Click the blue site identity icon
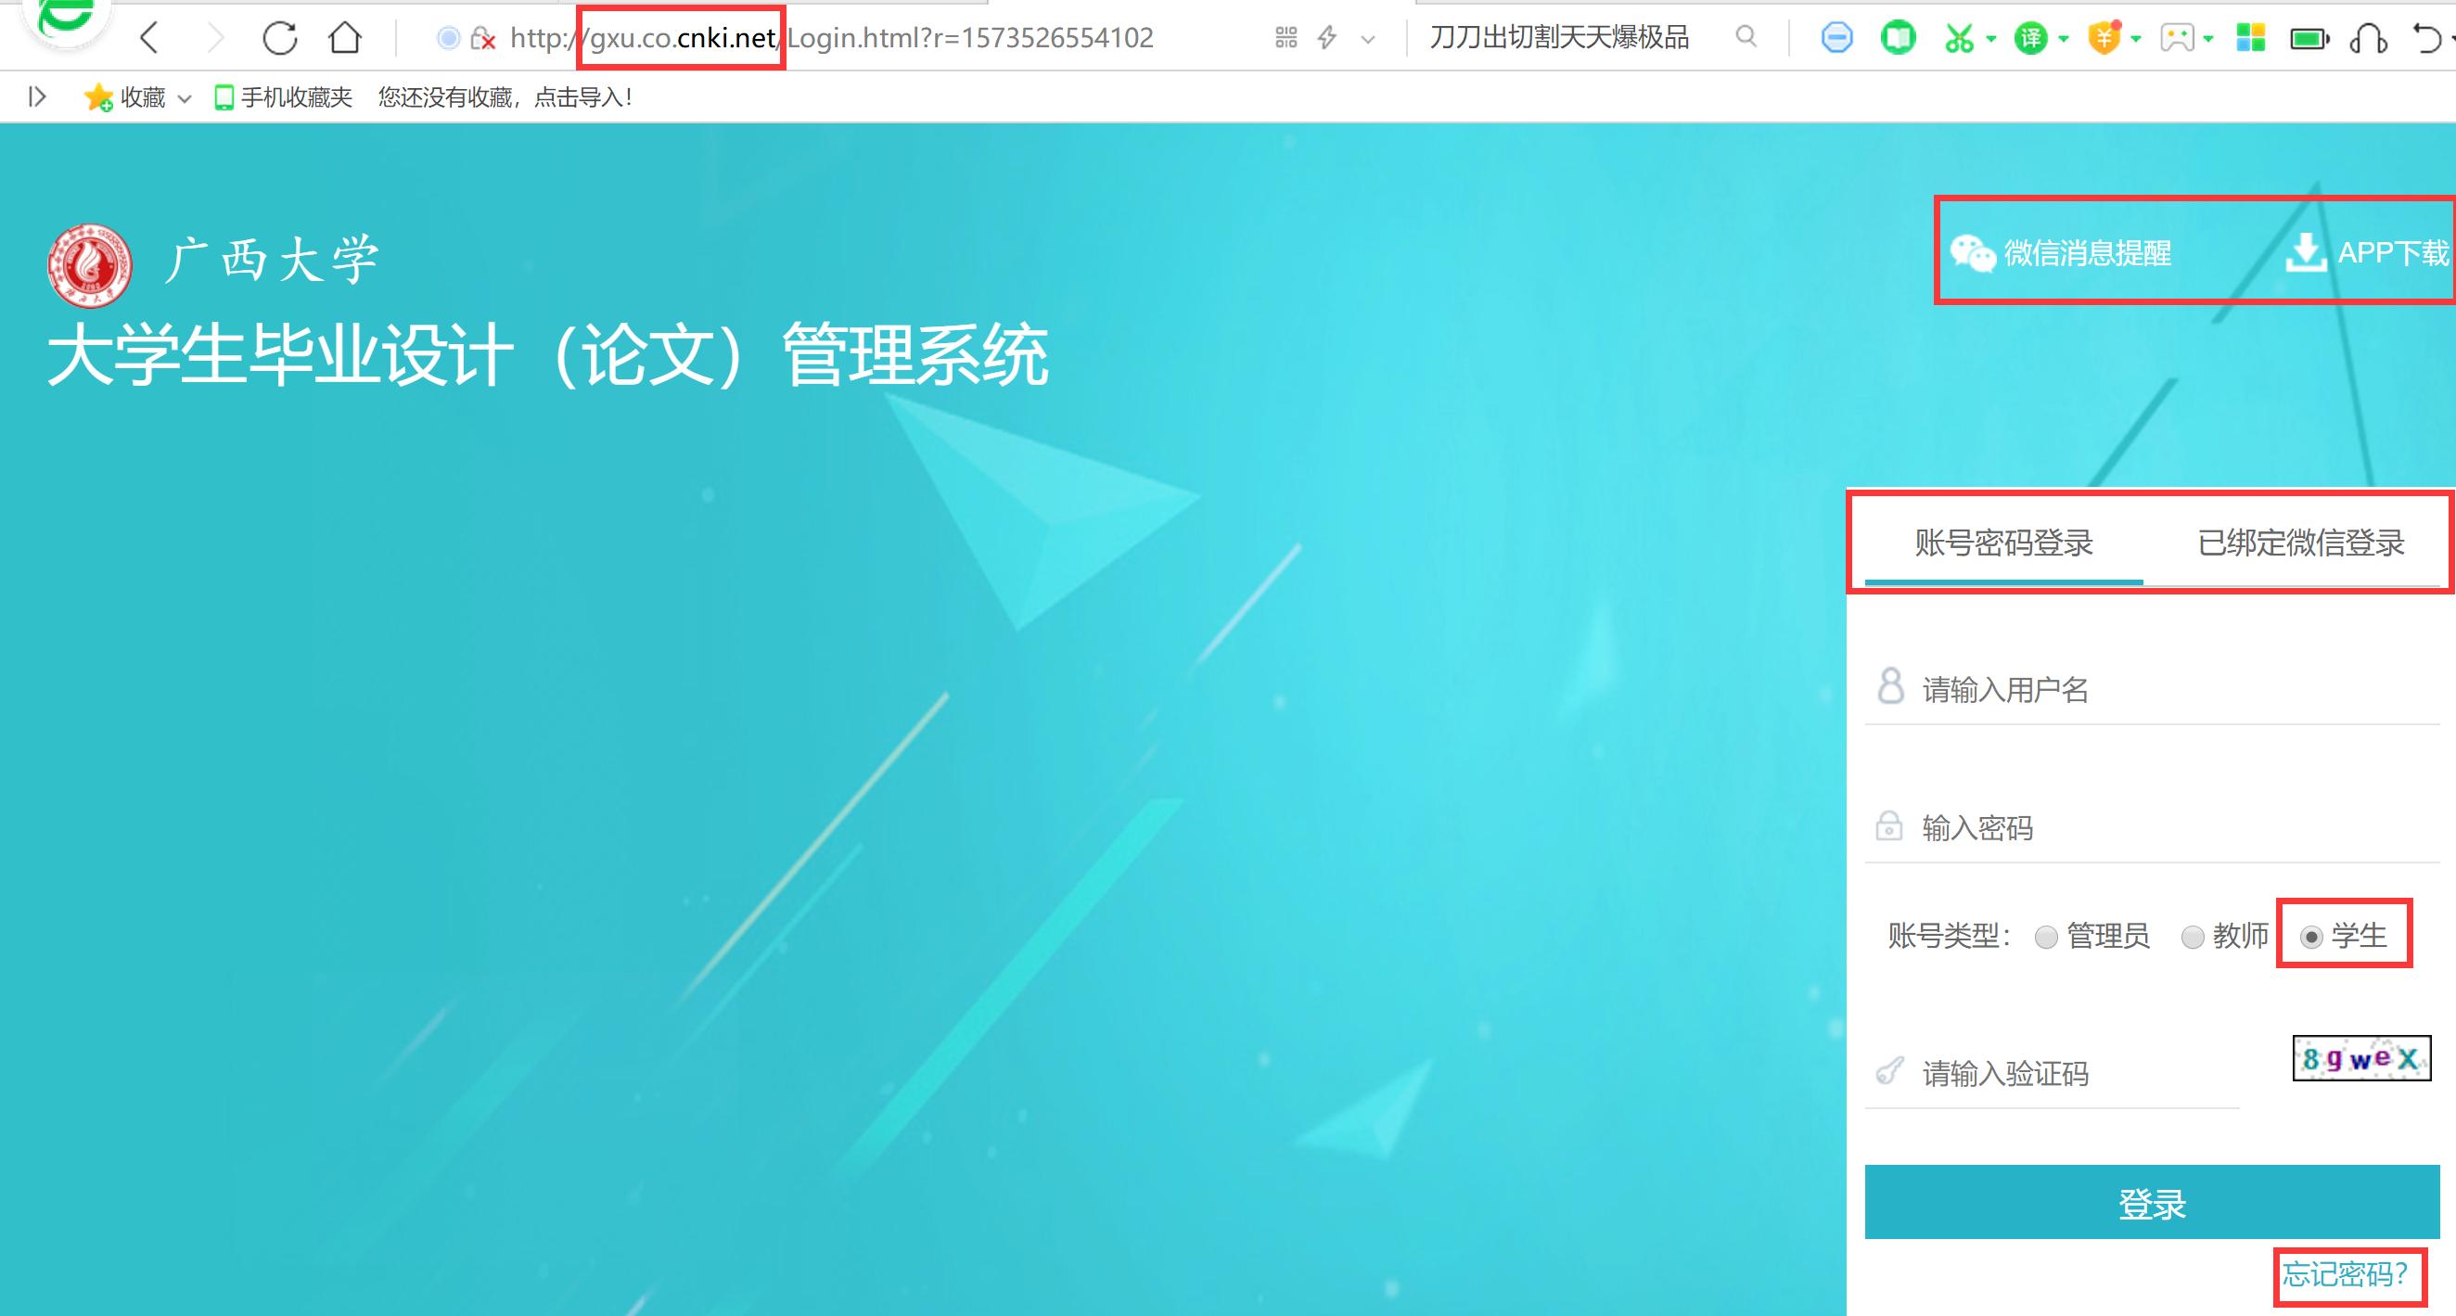The height and width of the screenshot is (1316, 2456). [x=448, y=38]
